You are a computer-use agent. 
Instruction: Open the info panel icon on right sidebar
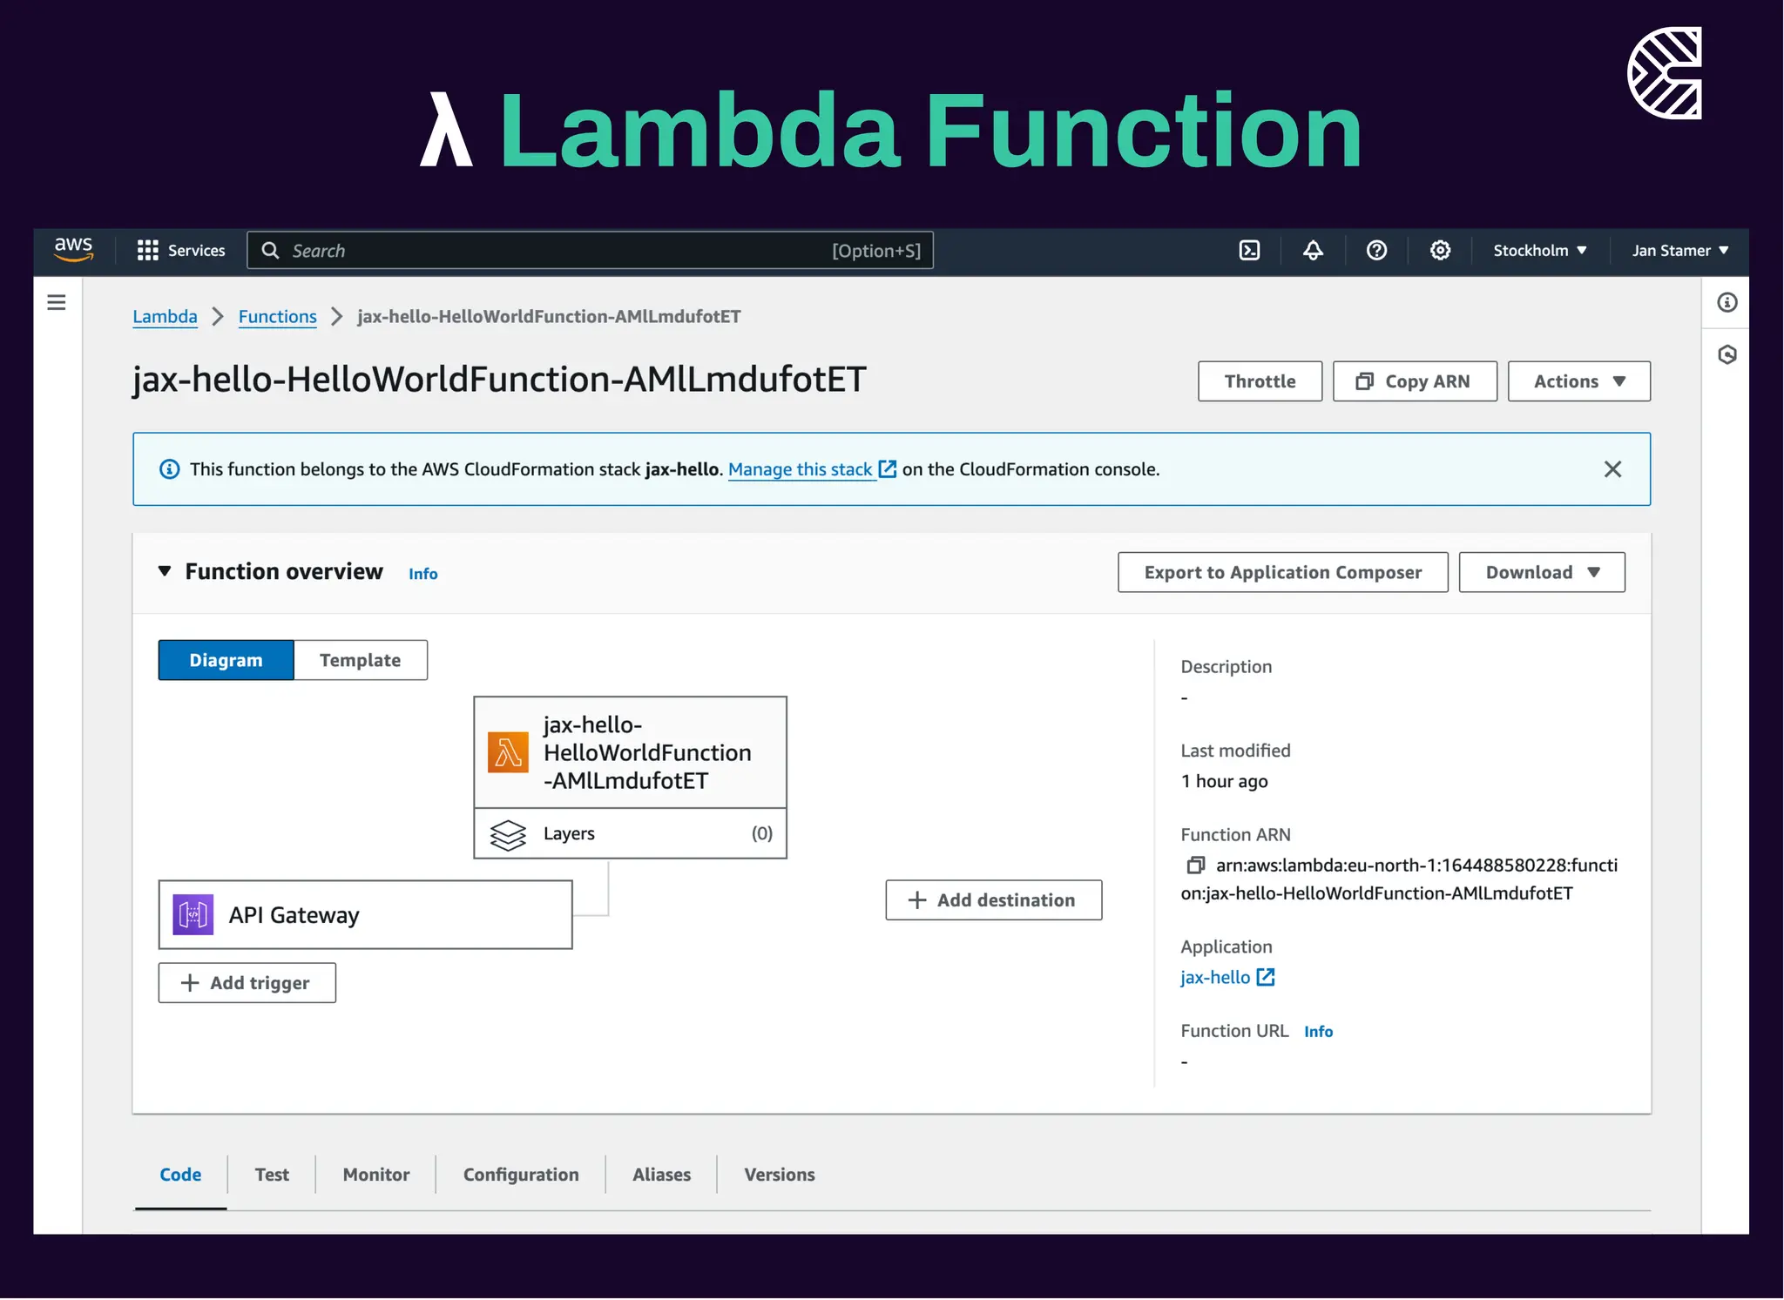[x=1727, y=302]
